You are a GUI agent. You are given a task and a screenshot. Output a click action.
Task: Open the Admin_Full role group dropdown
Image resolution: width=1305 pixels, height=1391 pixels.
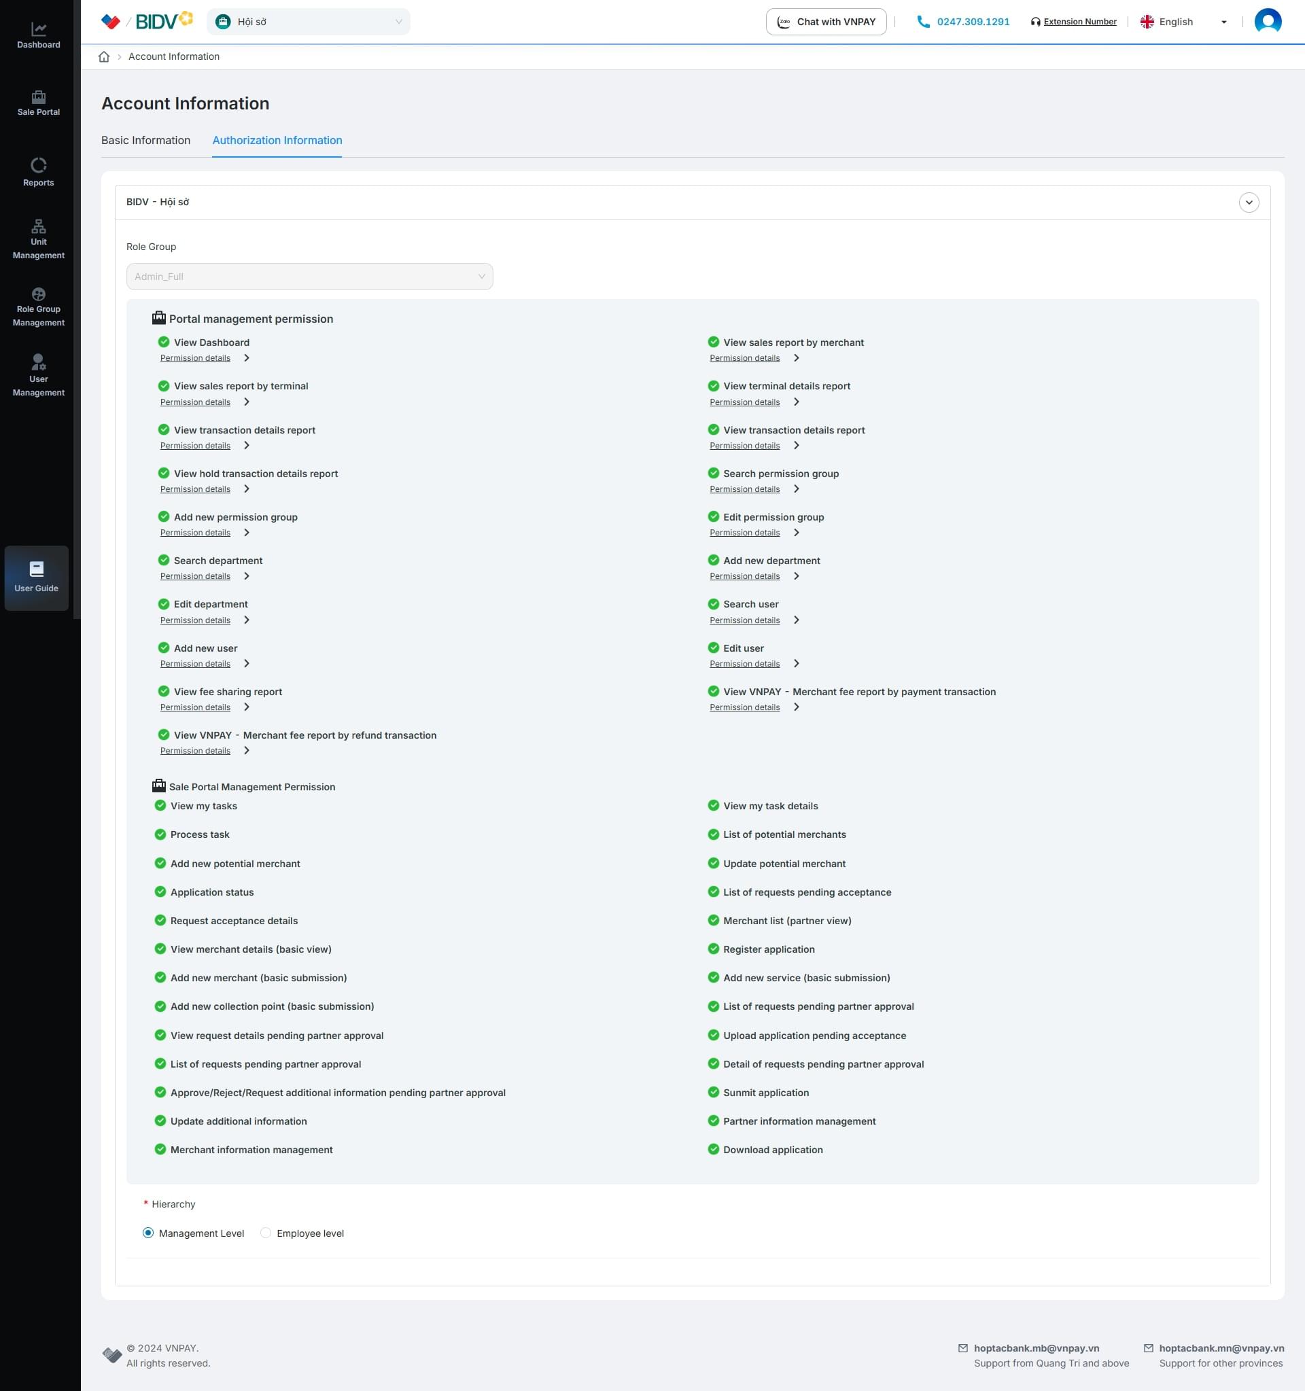point(309,277)
